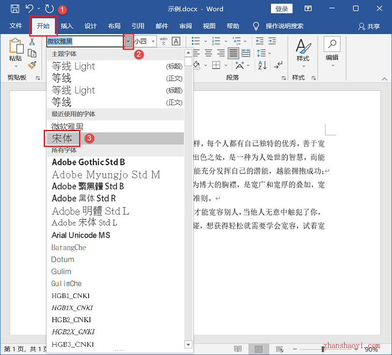This screenshot has width=392, height=355.
Task: Click the lightbulb Tell Me icon
Action: point(256,26)
